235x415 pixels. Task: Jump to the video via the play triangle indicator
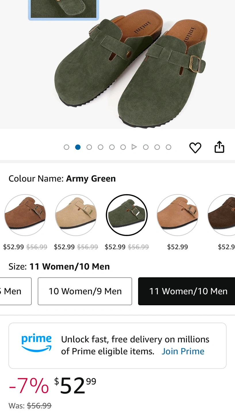pyautogui.click(x=134, y=147)
